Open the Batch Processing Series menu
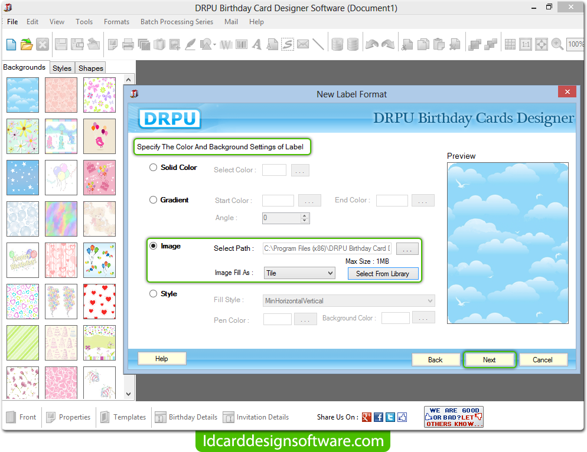 click(x=177, y=22)
